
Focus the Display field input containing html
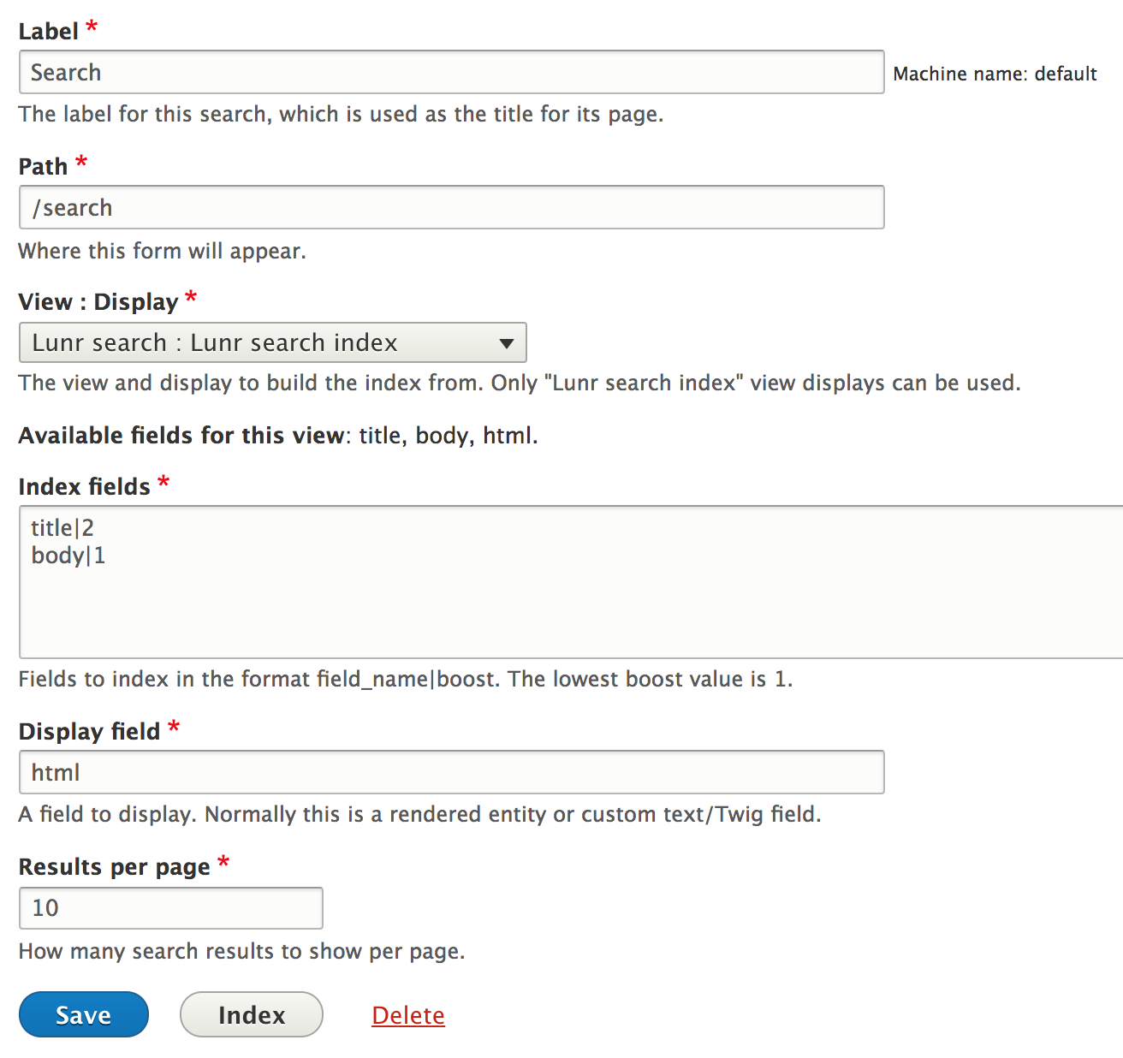(451, 772)
